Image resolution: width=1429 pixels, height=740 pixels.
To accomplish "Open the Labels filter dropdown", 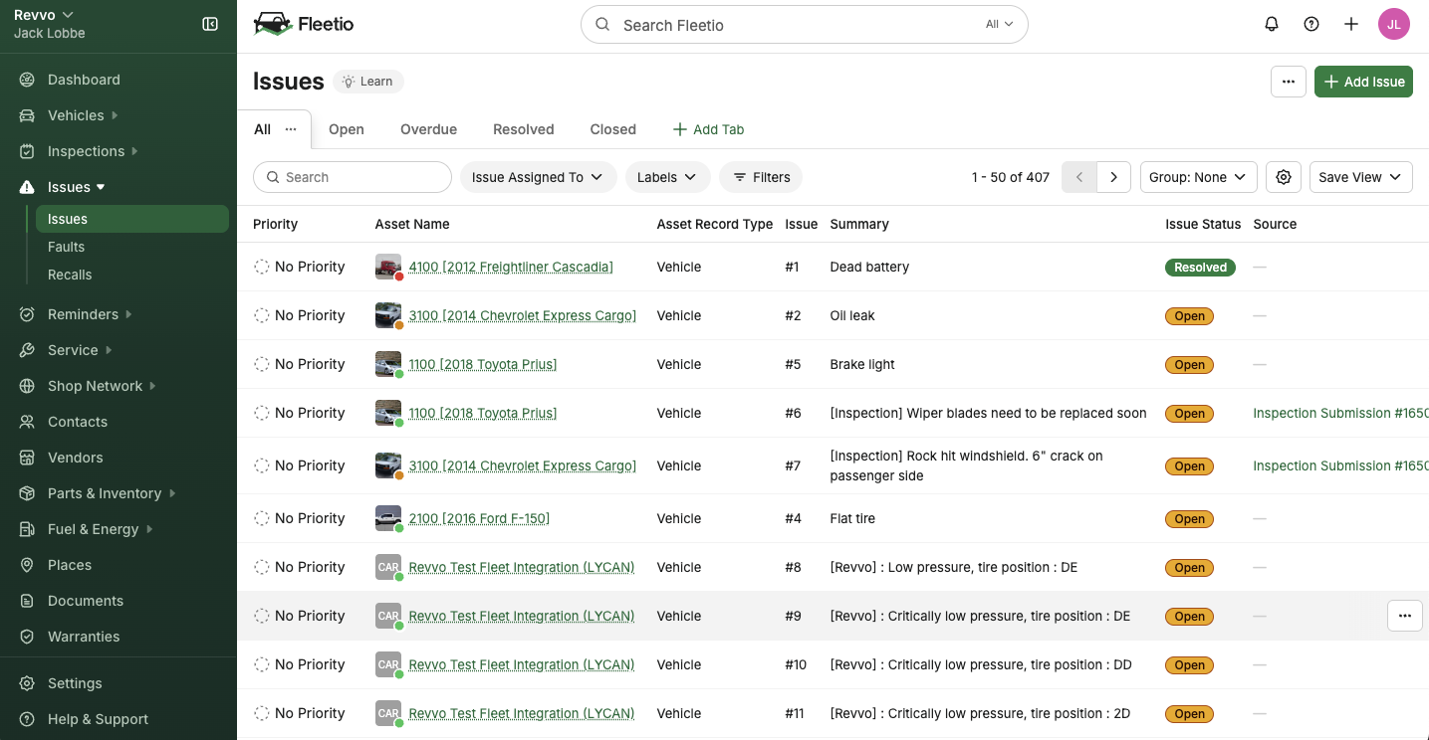I will (667, 177).
